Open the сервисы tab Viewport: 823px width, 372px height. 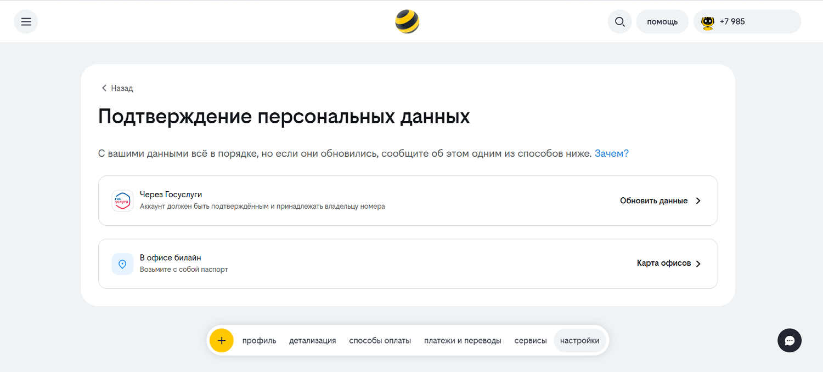(530, 341)
